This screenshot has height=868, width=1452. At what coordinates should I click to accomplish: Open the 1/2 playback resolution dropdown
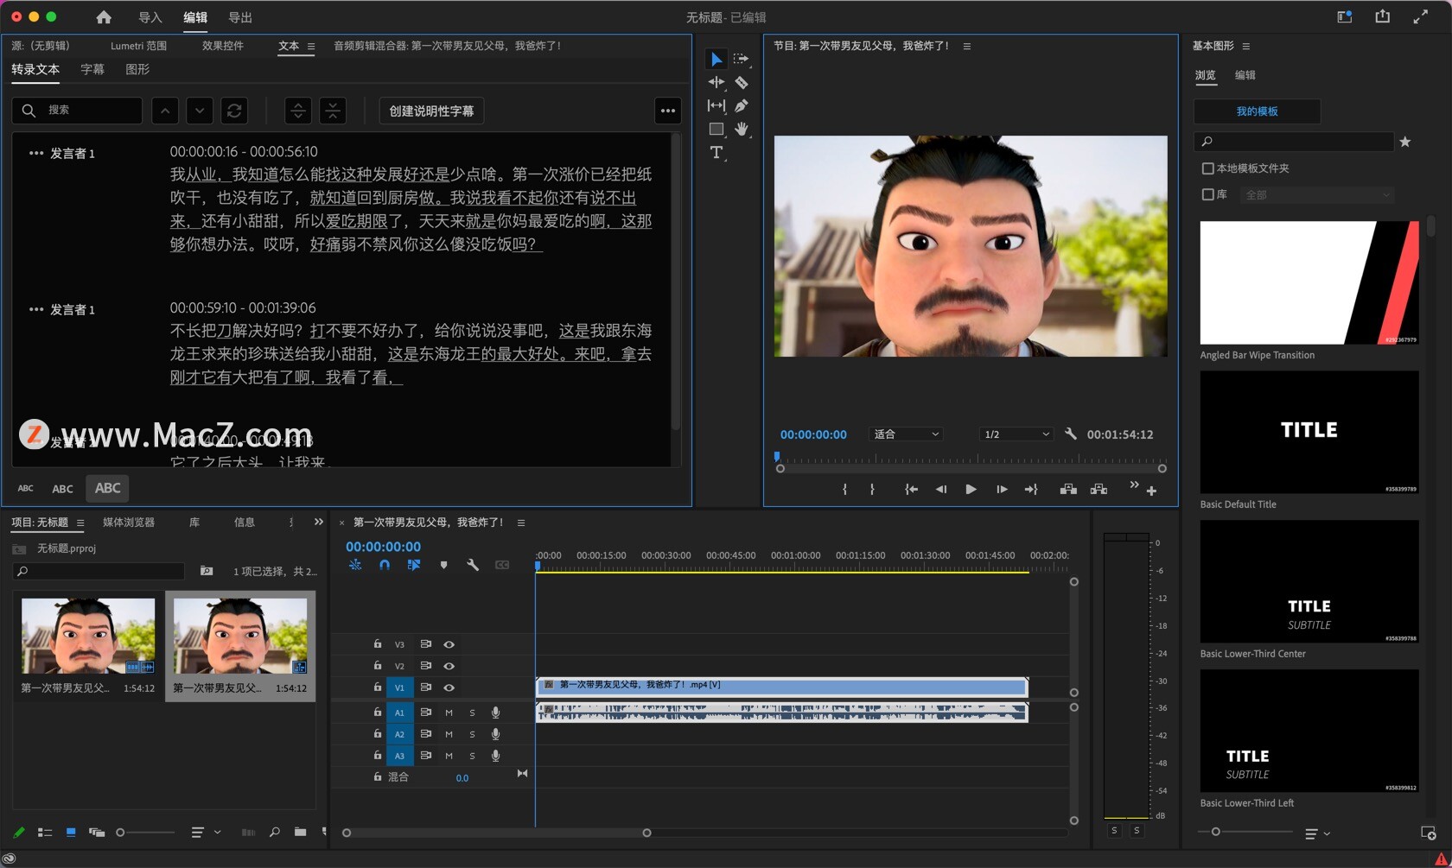tap(1016, 434)
